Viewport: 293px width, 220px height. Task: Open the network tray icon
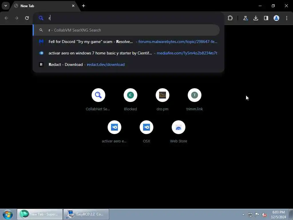(250, 215)
